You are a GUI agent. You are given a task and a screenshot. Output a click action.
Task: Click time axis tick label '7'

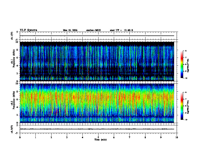pyautogui.click(x=130, y=137)
